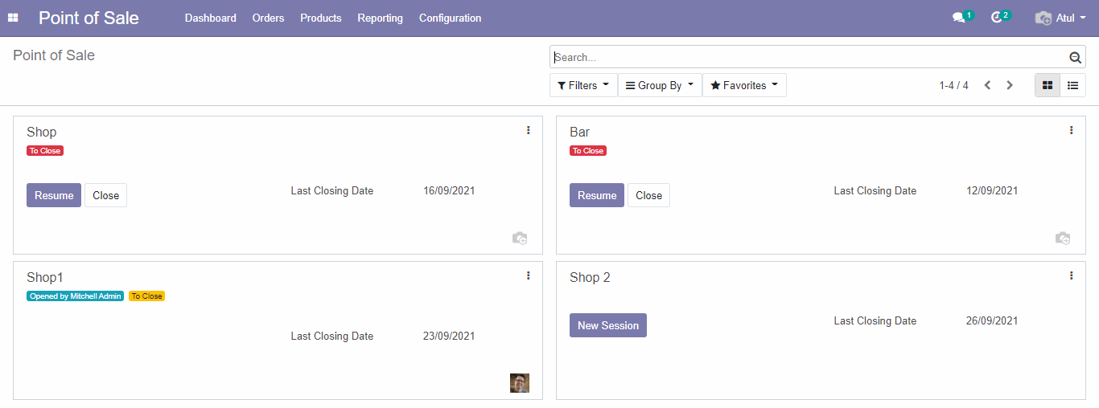This screenshot has width=1099, height=408.
Task: Switch to List view
Action: (1072, 85)
